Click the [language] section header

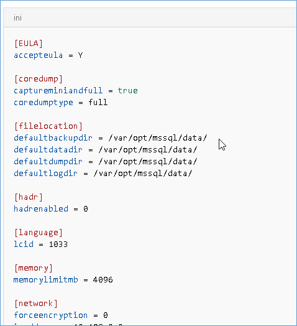pyautogui.click(x=39, y=233)
